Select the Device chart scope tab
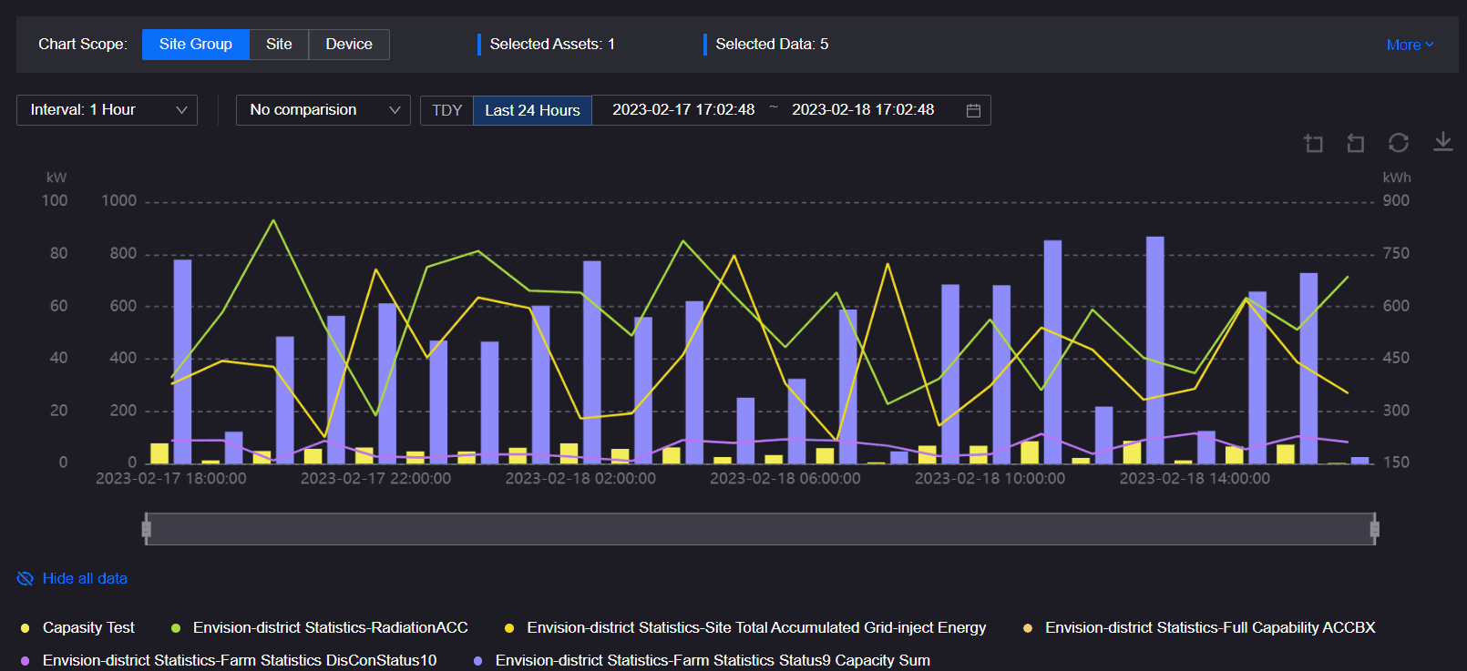The height and width of the screenshot is (671, 1467). 349,45
